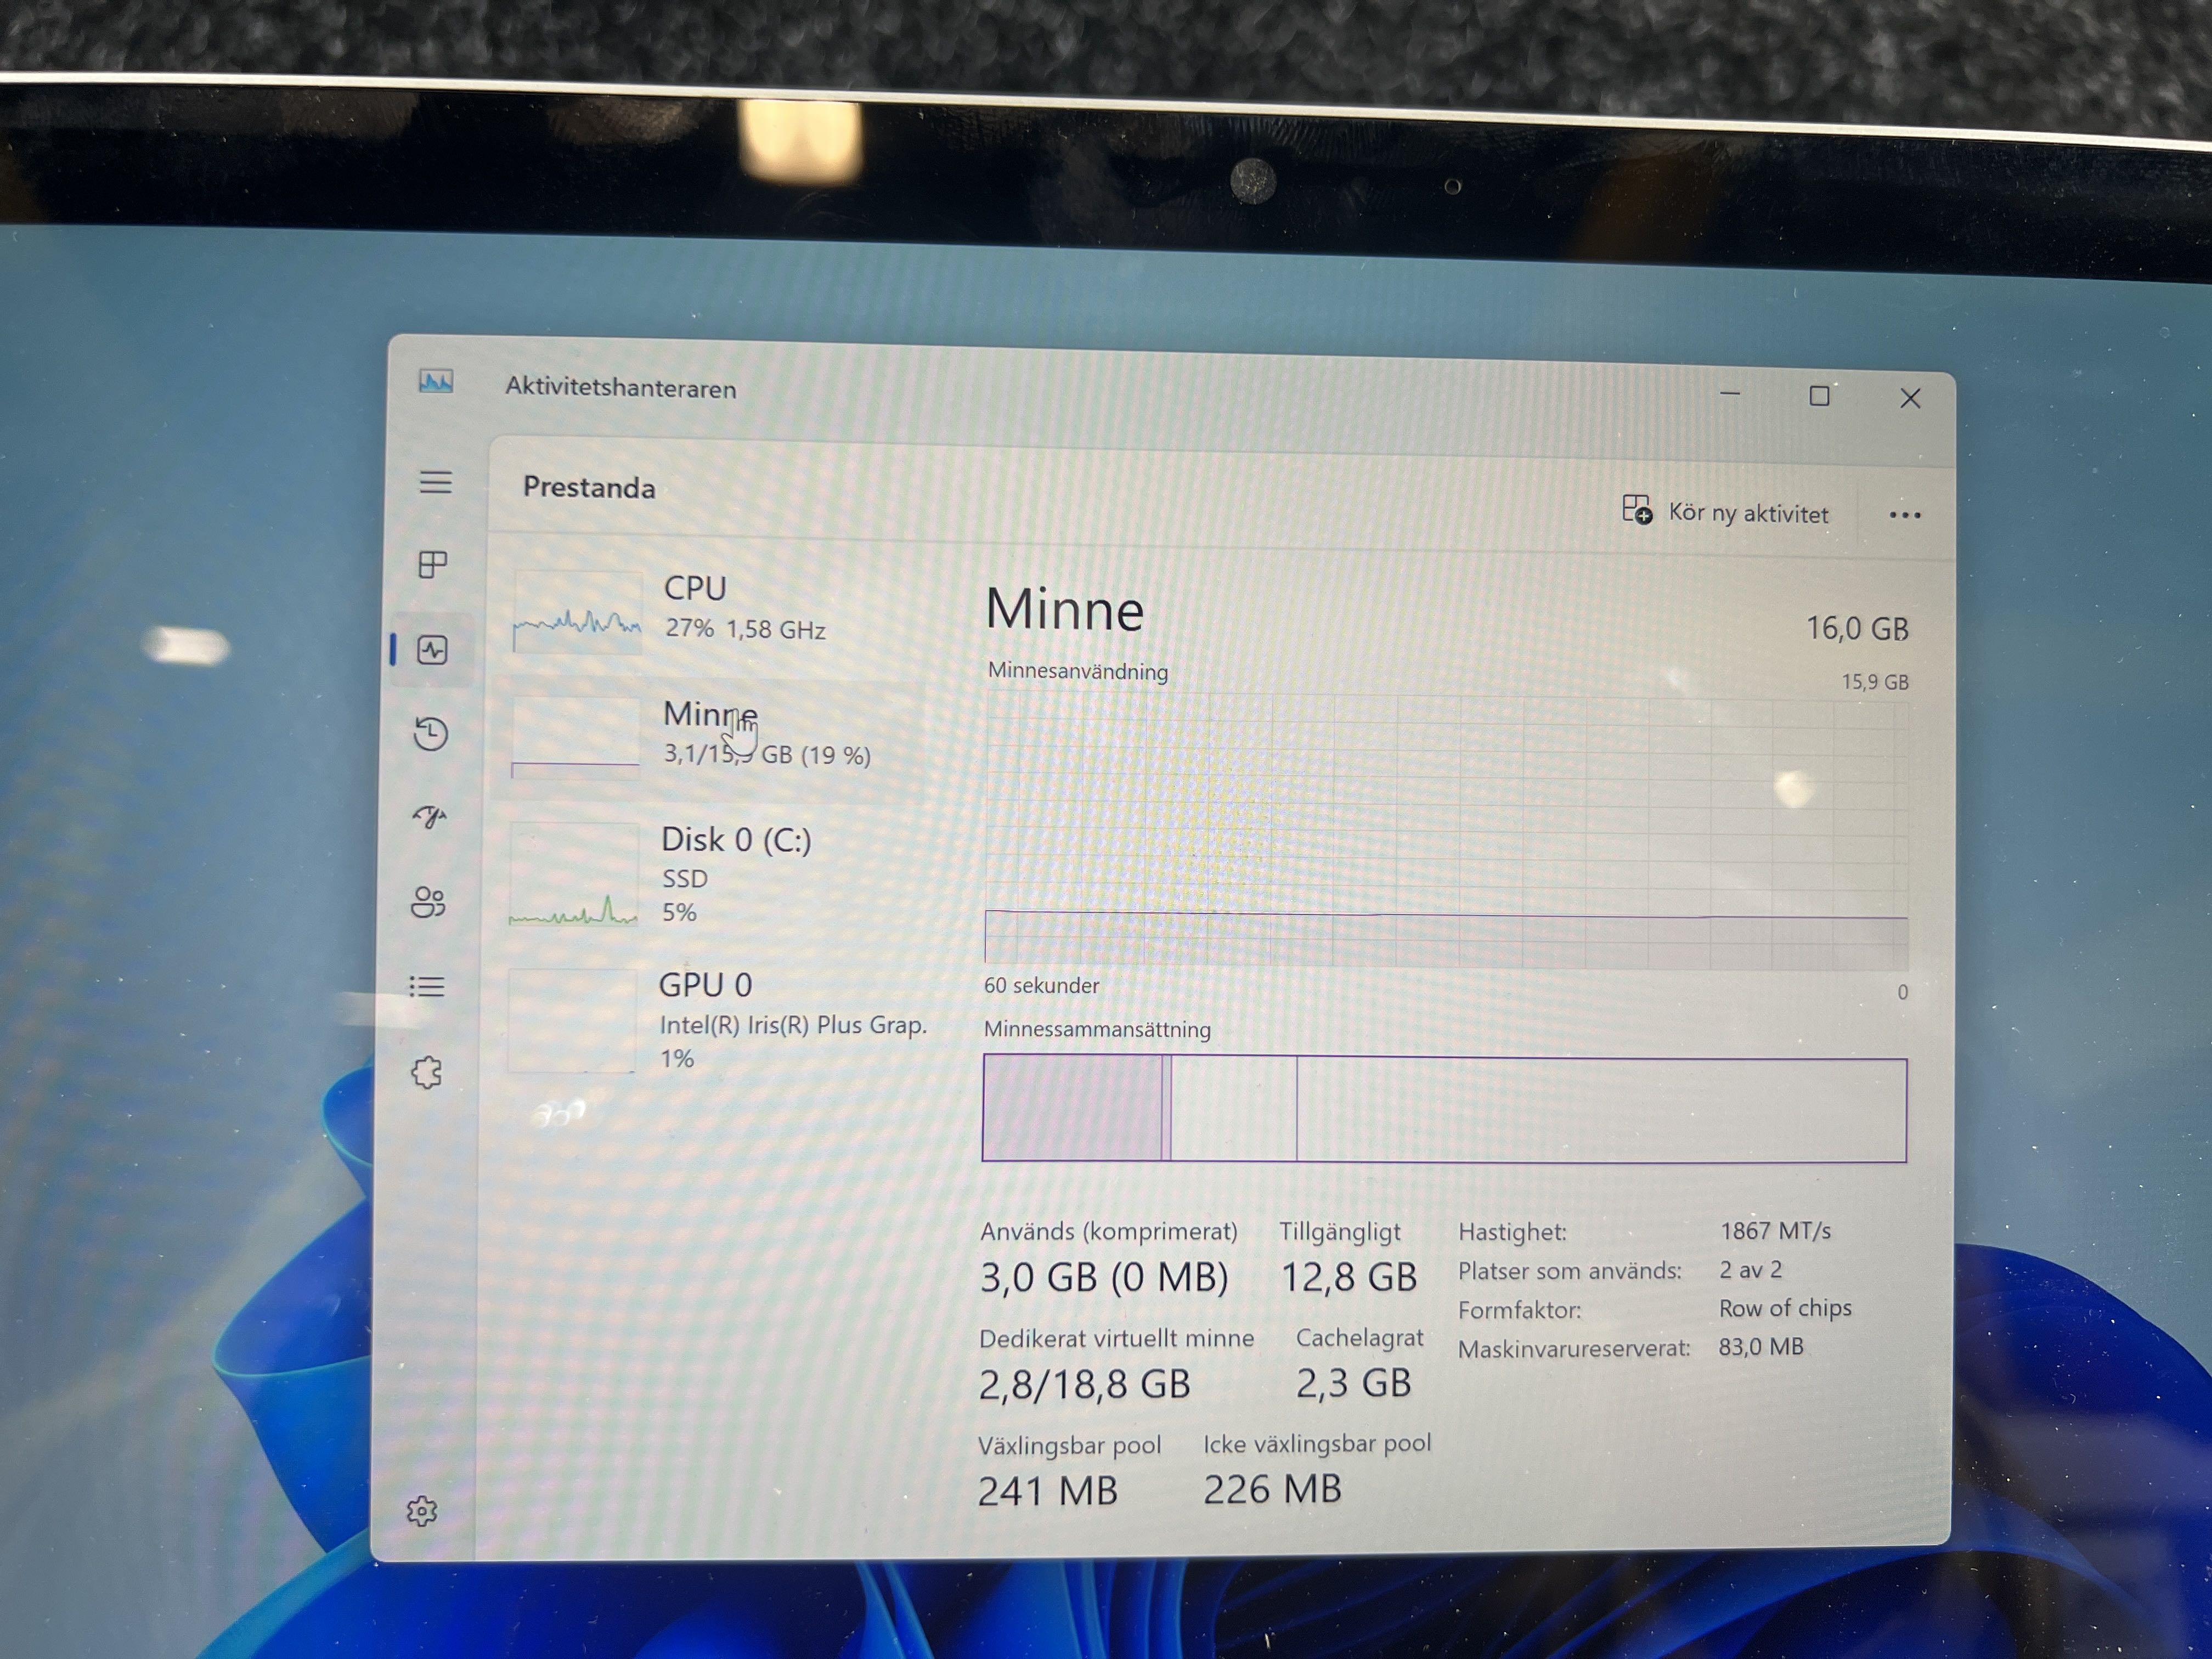
Task: Open the Users page icon
Action: 428,903
